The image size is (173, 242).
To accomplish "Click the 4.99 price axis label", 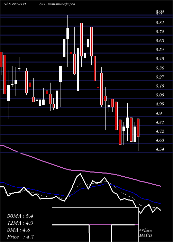I will 160,104.
